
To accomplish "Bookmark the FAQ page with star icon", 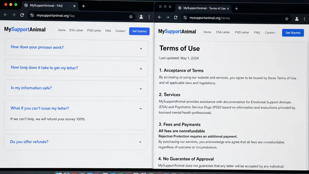I will click(x=131, y=17).
